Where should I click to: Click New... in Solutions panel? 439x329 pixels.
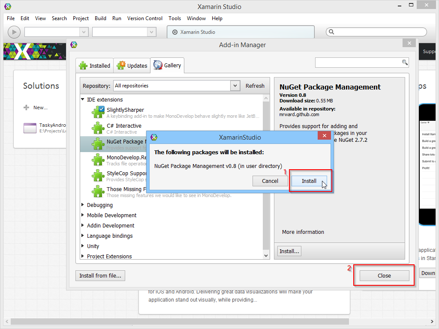click(x=40, y=108)
